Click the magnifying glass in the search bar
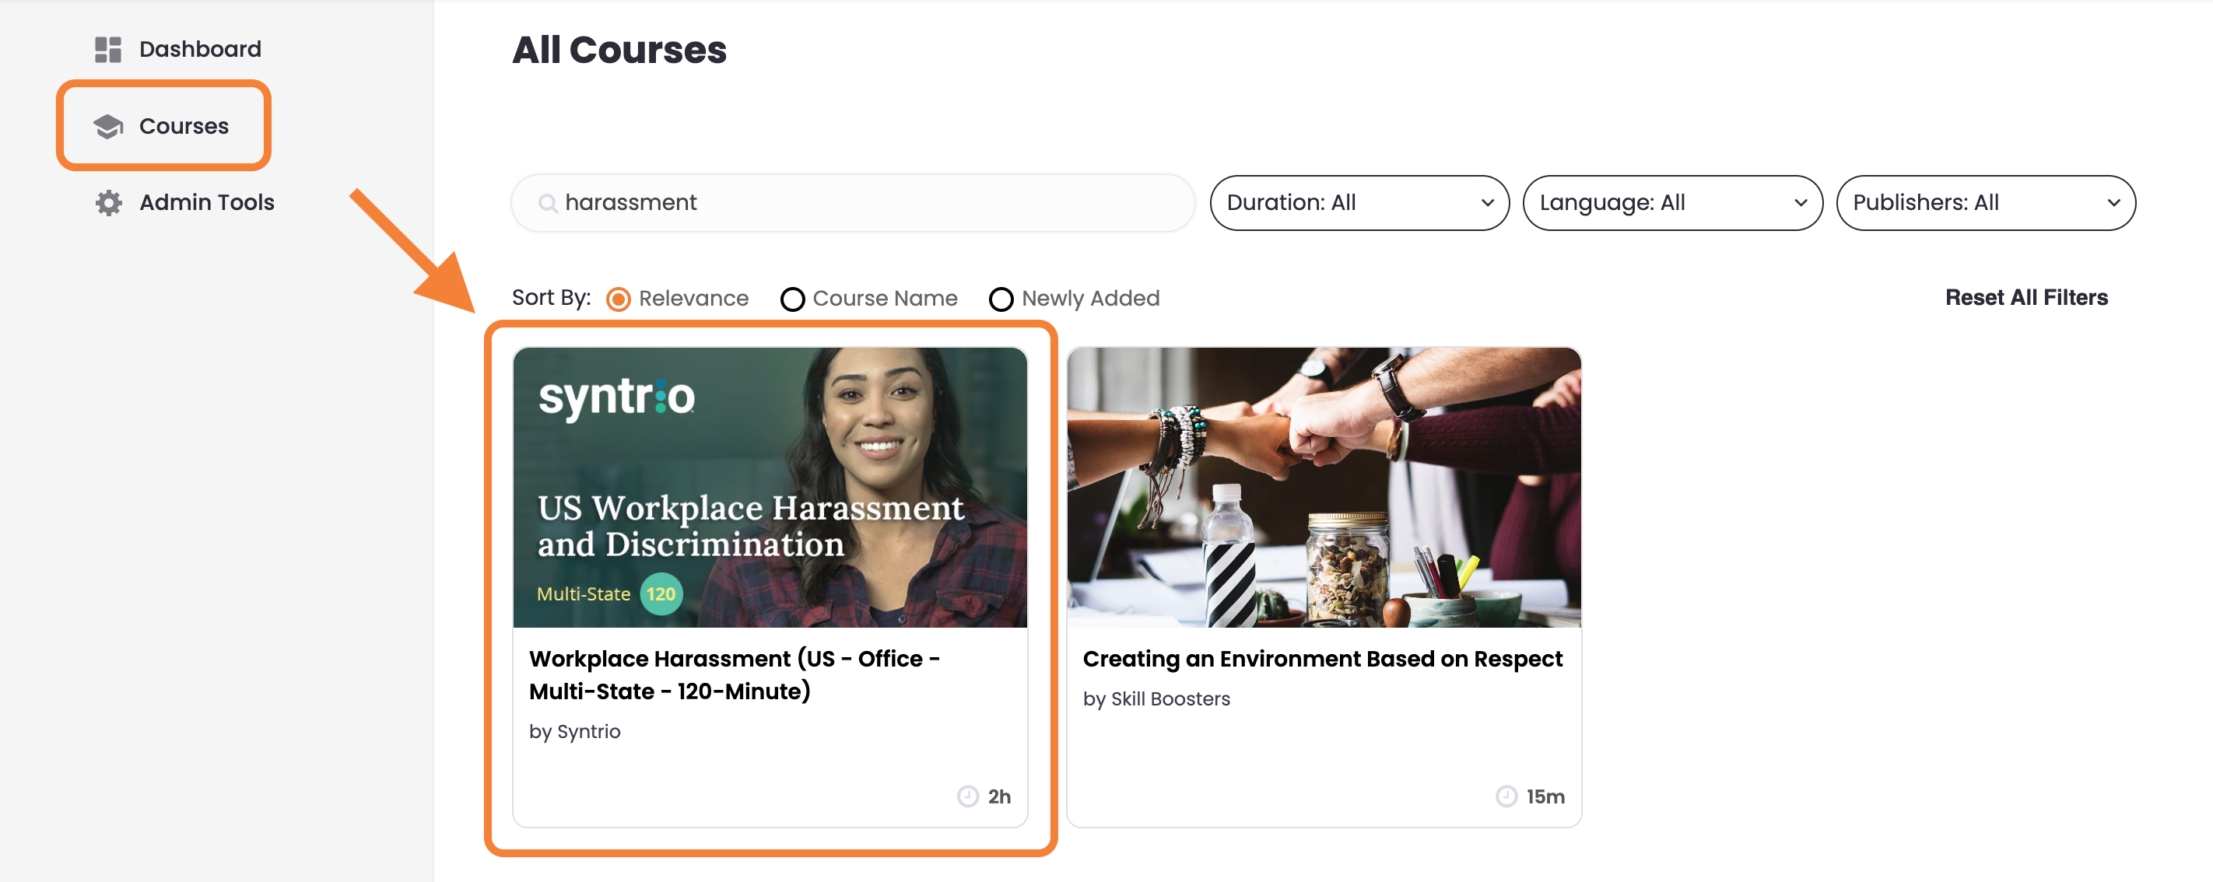The width and height of the screenshot is (2213, 882). 547,203
